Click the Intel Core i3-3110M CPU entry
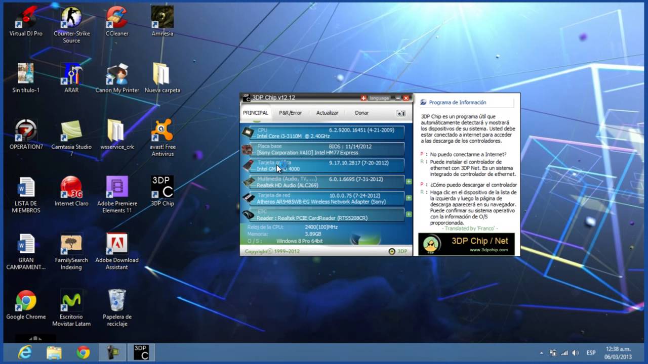 pyautogui.click(x=328, y=133)
